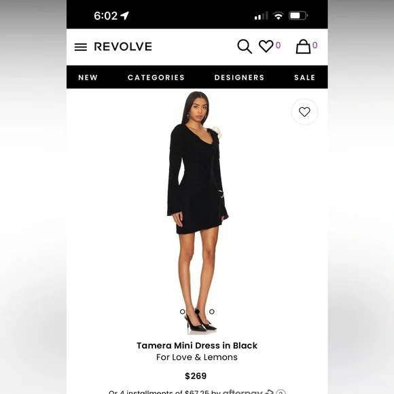The width and height of the screenshot is (394, 394).
Task: Select the NEW tab
Action: click(88, 77)
